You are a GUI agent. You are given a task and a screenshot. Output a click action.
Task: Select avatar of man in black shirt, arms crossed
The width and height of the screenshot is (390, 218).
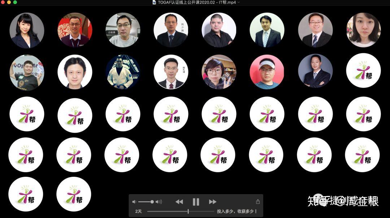coord(218,30)
